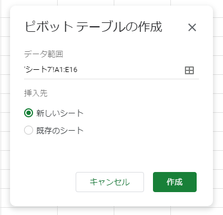Click the データ範囲 label
Viewport: 223px width, 215px height.
[44, 54]
